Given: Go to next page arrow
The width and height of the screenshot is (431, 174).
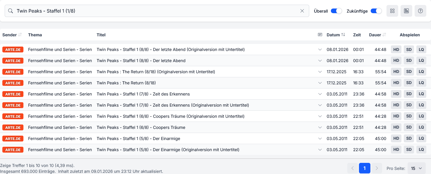Looking at the screenshot, I should (x=377, y=168).
